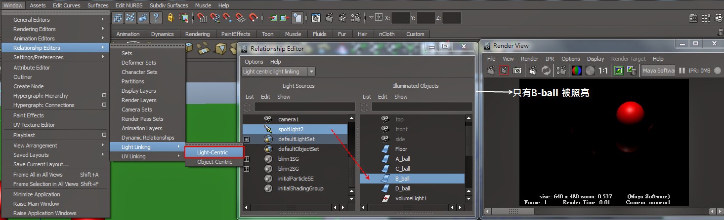
Task: Open the Maya Software renderer dropdown
Action: click(x=658, y=71)
